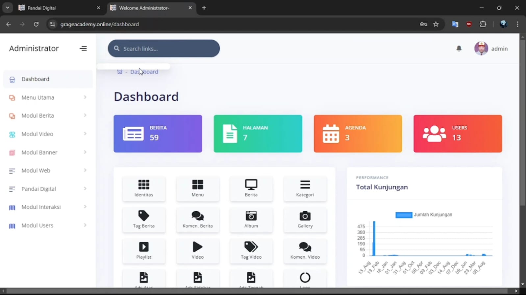
Task: Close the Pandai Digital tab
Action: (98, 8)
